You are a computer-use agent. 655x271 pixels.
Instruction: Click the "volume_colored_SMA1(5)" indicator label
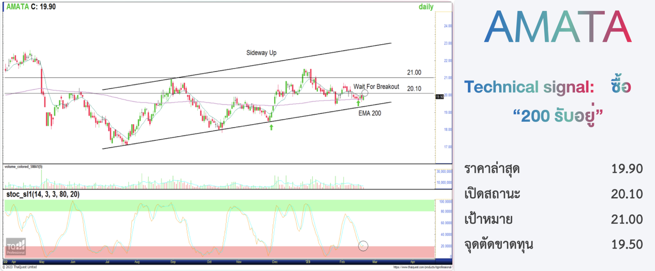24,167
